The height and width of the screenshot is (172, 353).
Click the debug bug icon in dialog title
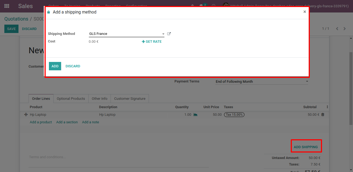[49, 12]
